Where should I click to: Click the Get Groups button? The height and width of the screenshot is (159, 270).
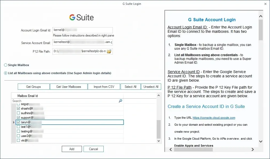pyautogui.click(x=34, y=87)
